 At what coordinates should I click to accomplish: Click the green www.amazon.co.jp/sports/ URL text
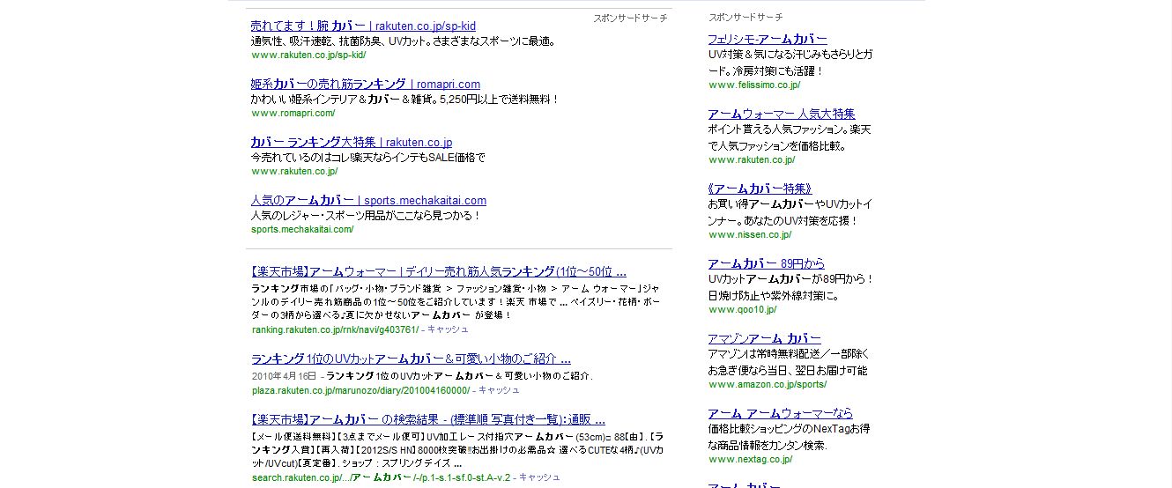pos(768,384)
